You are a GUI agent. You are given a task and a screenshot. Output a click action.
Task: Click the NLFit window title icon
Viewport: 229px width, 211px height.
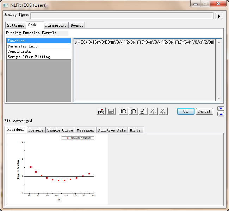click(x=6, y=5)
